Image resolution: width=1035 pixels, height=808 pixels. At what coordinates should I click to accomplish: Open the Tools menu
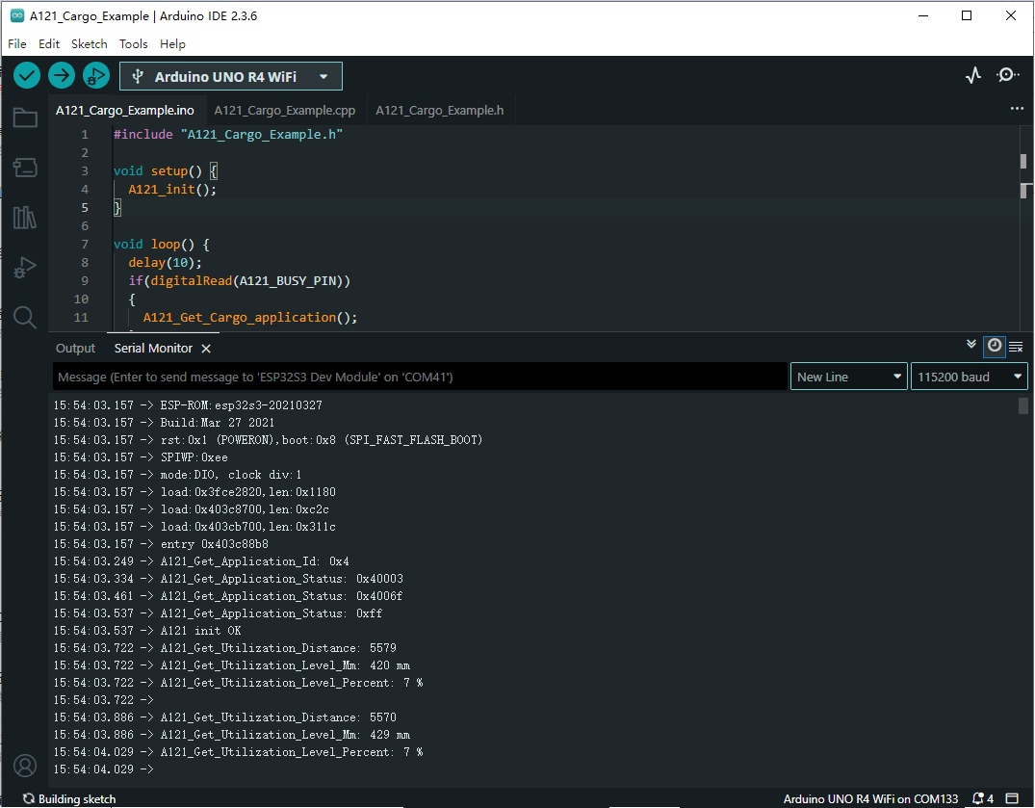133,44
